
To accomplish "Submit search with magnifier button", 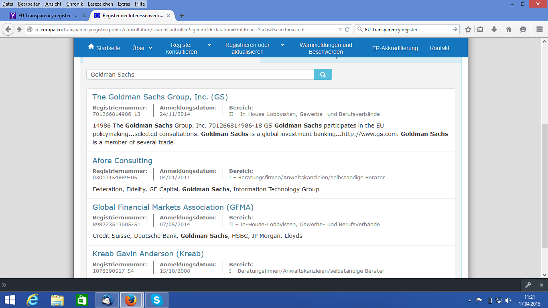I will coord(323,75).
